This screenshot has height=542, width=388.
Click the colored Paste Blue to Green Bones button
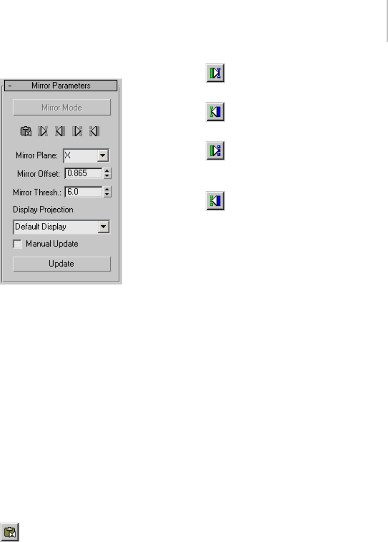coord(215,112)
